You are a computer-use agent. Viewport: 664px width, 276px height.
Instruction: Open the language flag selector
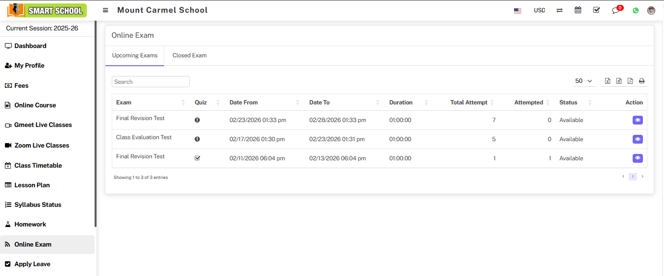(x=517, y=10)
